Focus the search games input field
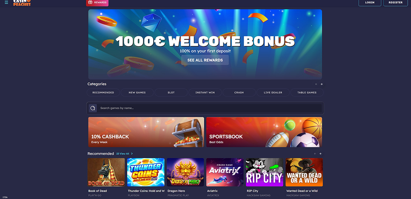This screenshot has height=199, width=411. 210,108
